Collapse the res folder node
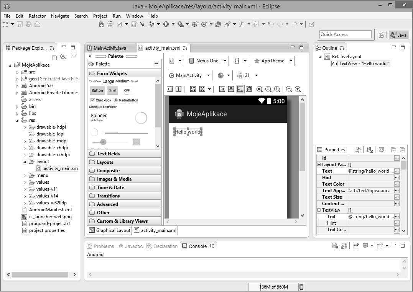This screenshot has height=292, width=413. (17, 121)
